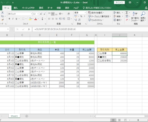
Task: Click the formula bar confirm checkmark icon
Action: (x=23, y=29)
